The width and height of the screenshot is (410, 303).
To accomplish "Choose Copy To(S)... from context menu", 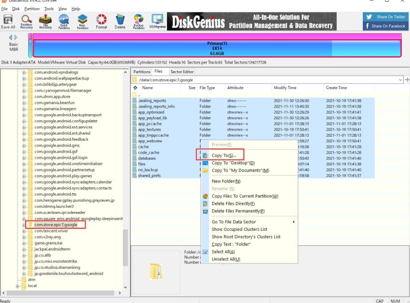I will 224,156.
